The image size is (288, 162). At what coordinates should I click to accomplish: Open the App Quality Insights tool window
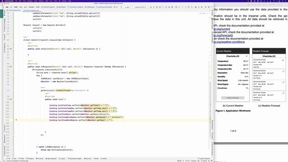(75, 158)
